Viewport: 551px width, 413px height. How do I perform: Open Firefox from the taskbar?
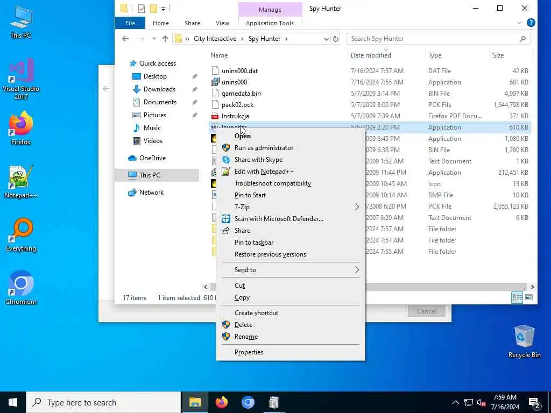click(221, 402)
